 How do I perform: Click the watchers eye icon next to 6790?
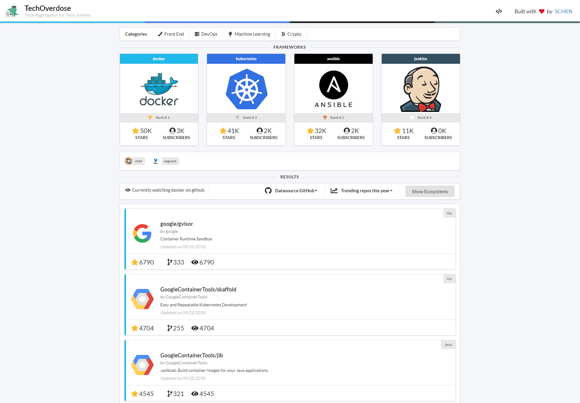click(195, 262)
